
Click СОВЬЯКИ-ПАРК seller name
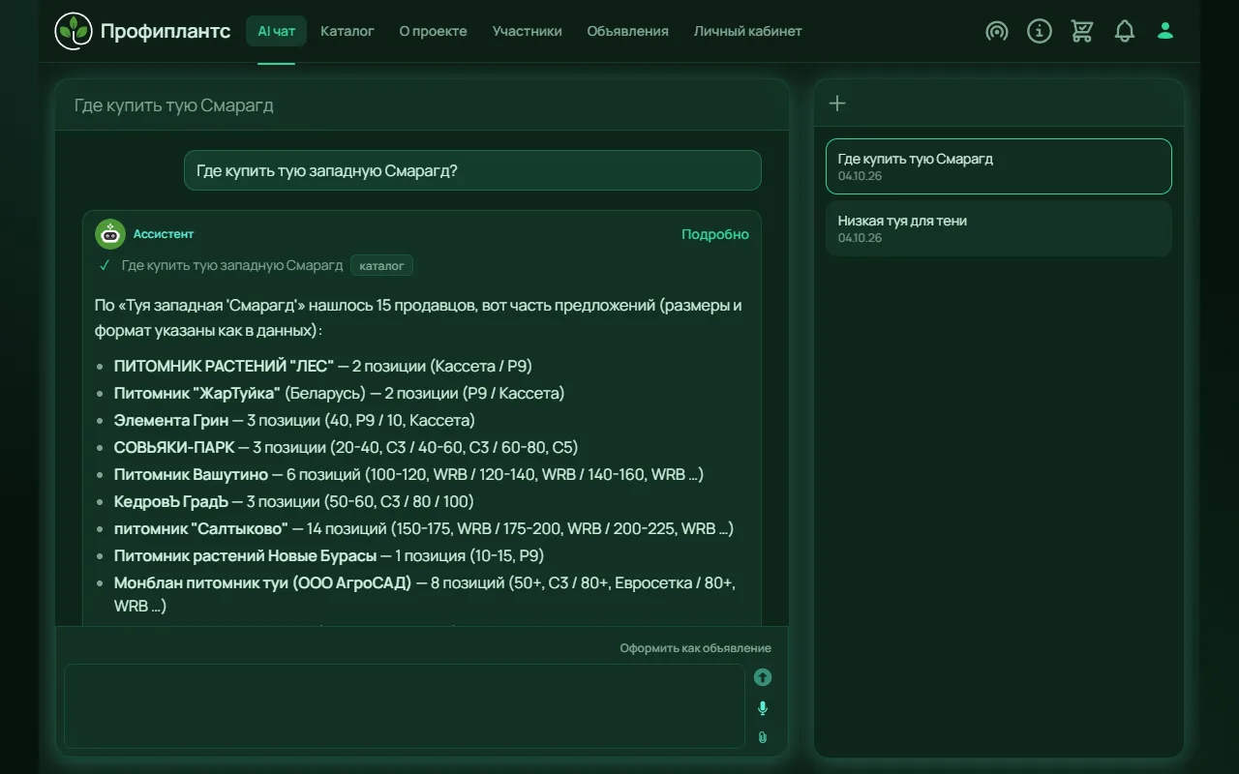coord(174,447)
